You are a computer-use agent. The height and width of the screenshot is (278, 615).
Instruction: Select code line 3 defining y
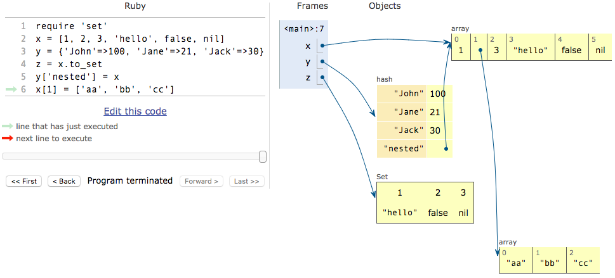(149, 51)
